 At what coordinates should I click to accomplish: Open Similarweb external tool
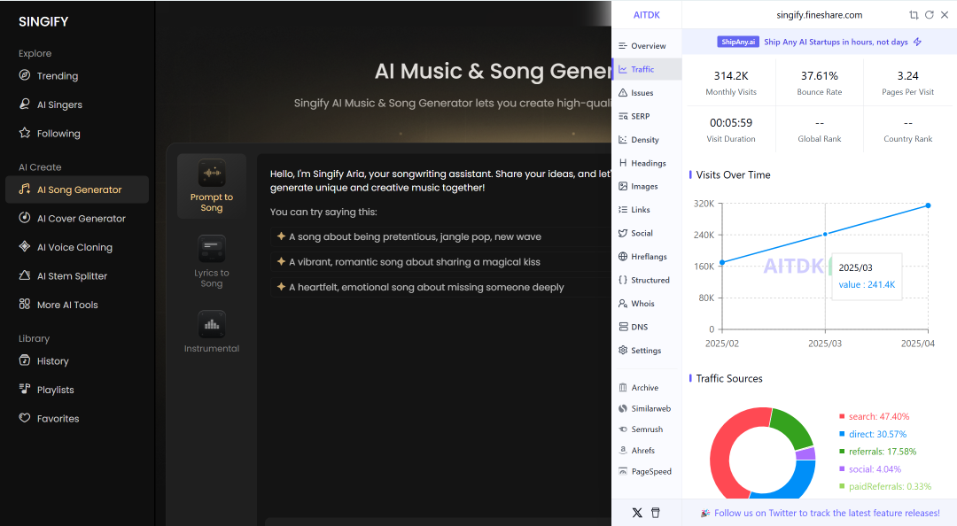tap(644, 408)
